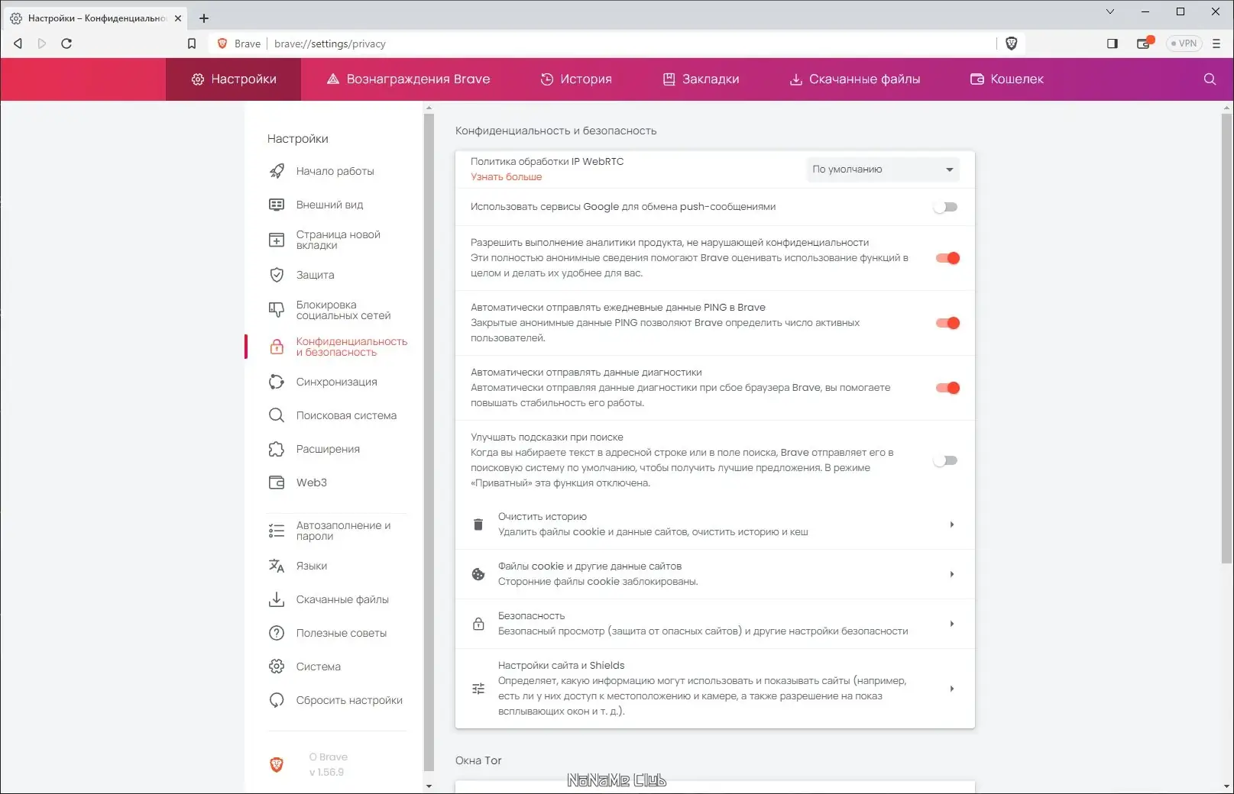Open the tab search chevron in title bar
Image resolution: width=1234 pixels, height=794 pixels.
1110,11
